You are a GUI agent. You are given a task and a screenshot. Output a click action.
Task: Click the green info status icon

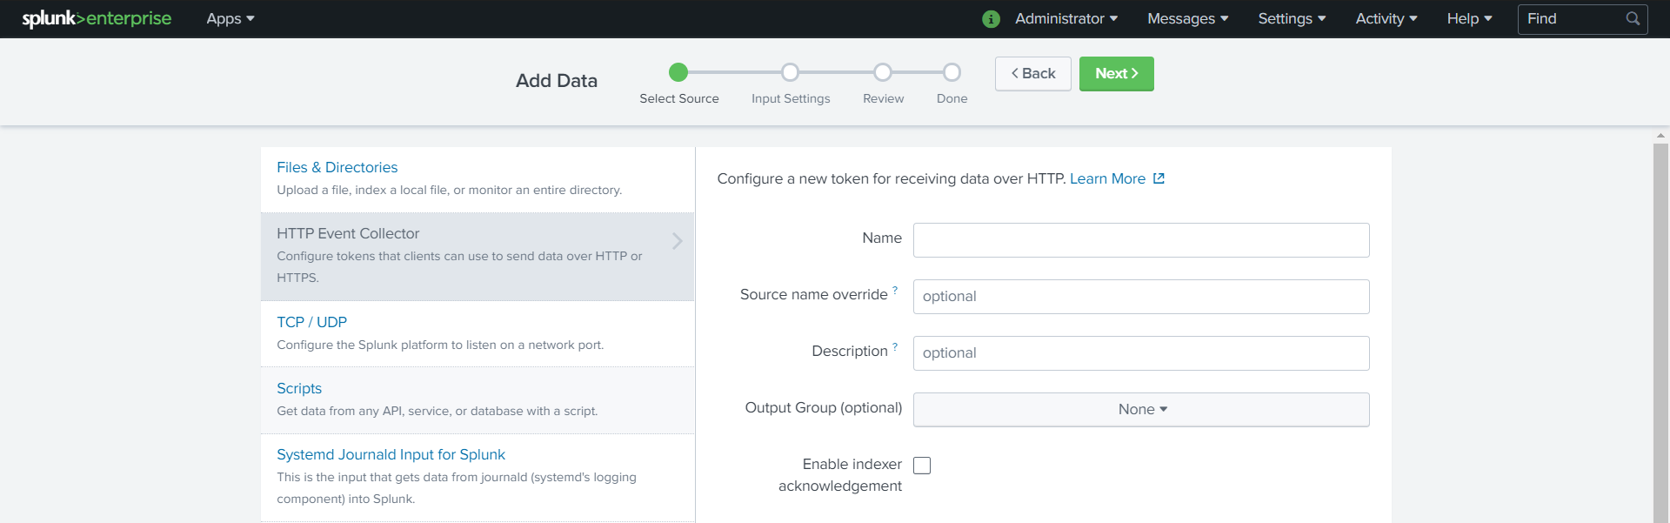991,19
